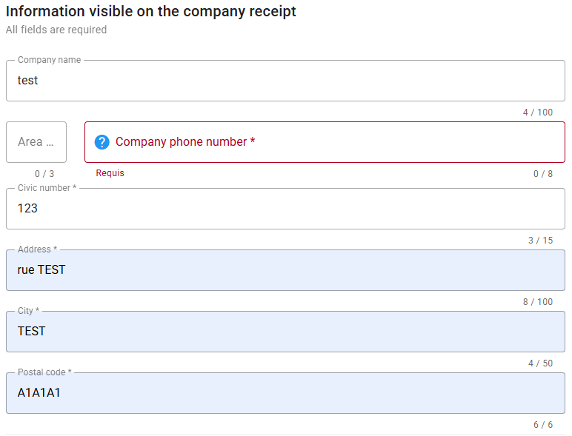
Task: Click the '6 / 6' postal code counter
Action: coord(542,425)
